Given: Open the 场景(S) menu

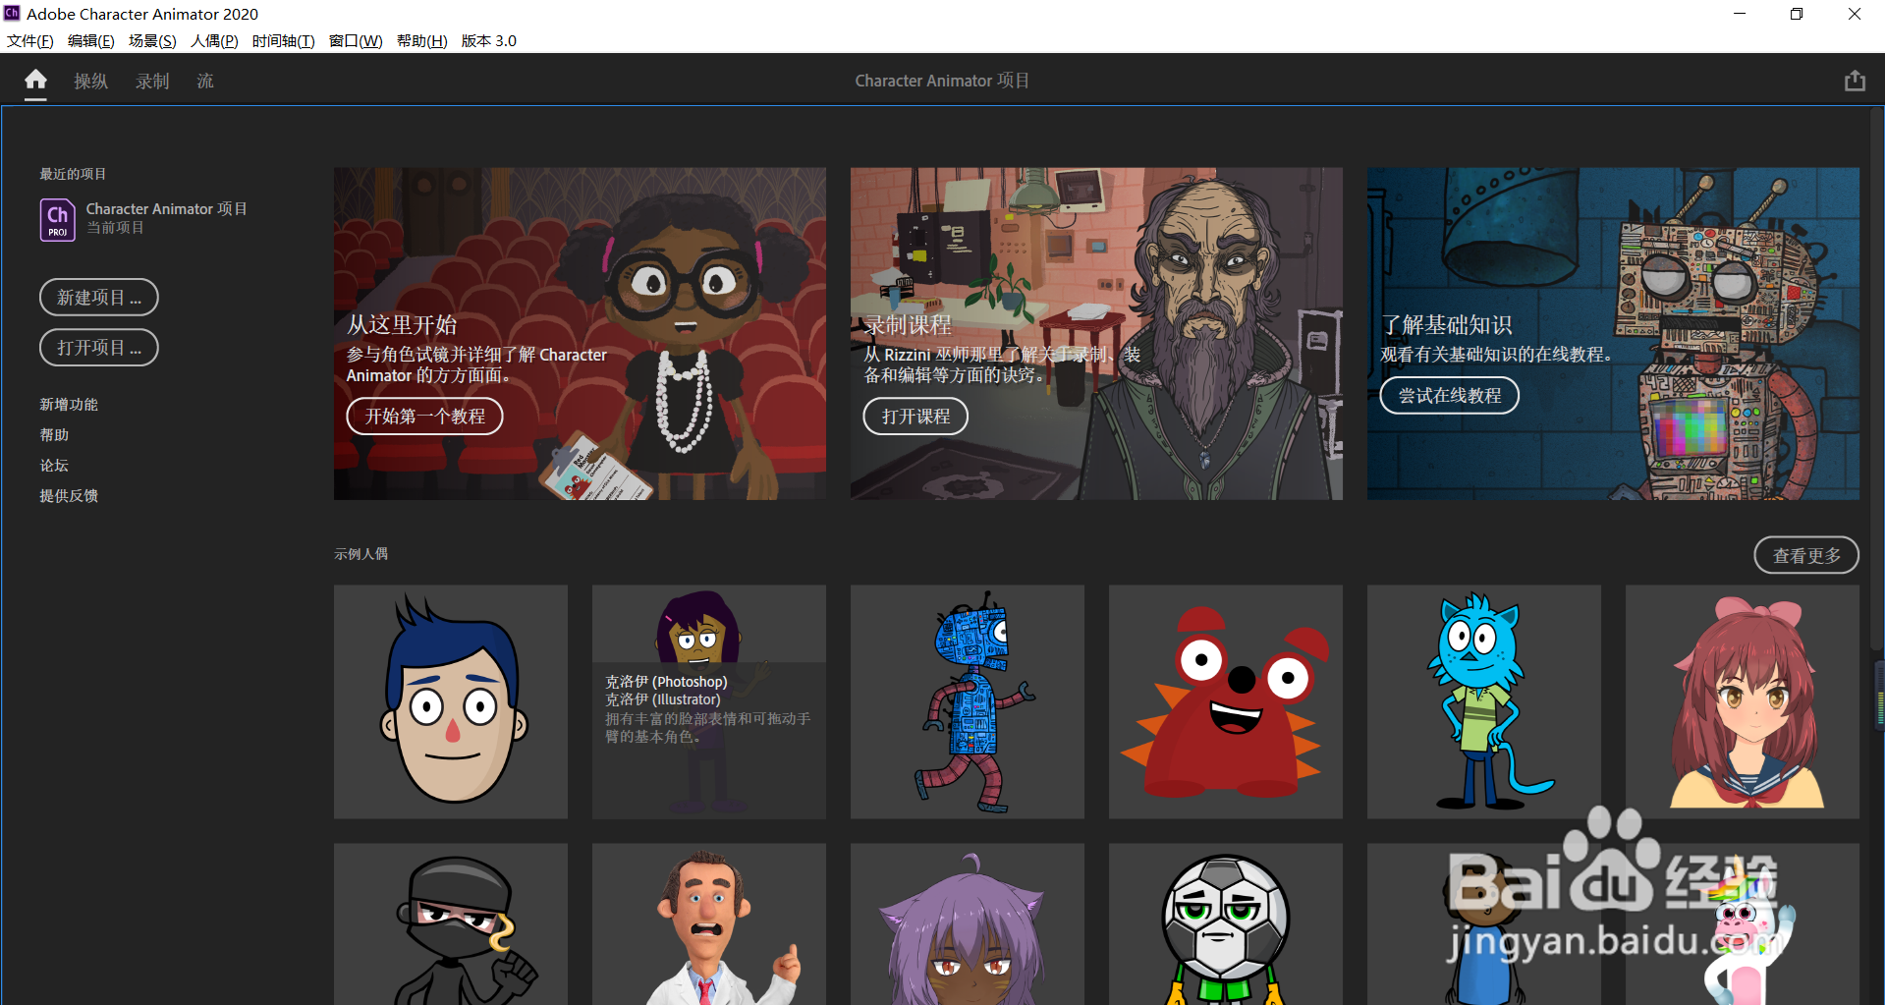Looking at the screenshot, I should (x=152, y=40).
